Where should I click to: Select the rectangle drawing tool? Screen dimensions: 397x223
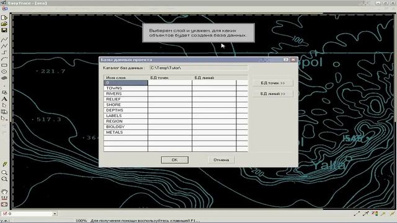point(4,65)
